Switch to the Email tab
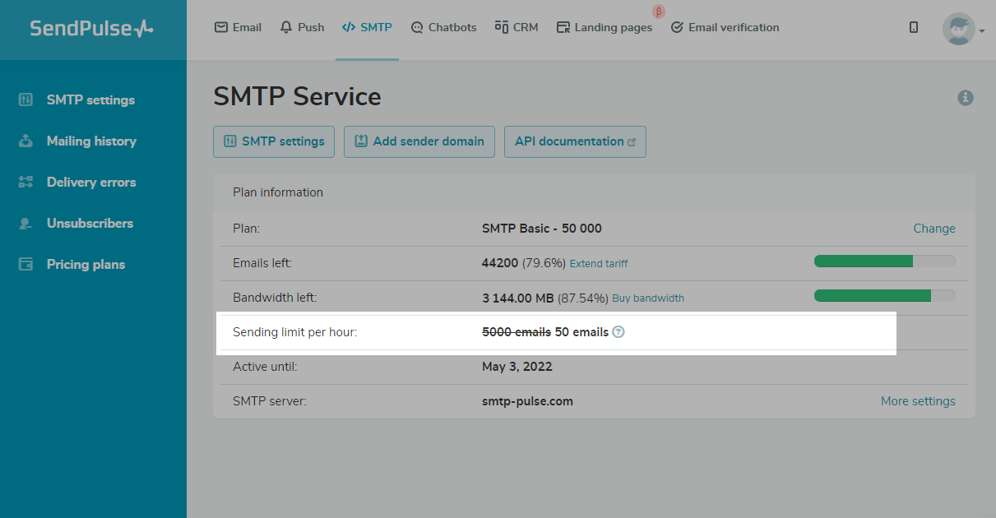996x518 pixels. click(x=238, y=27)
